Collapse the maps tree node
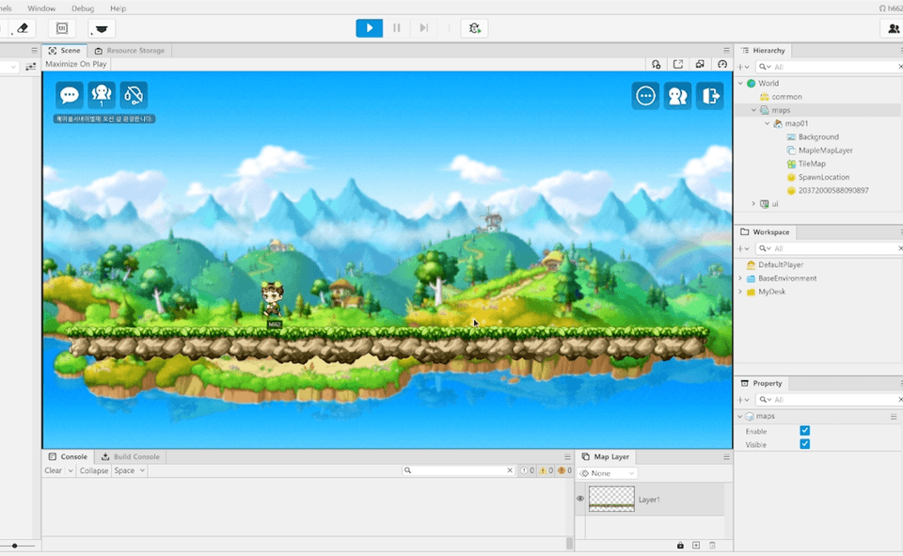This screenshot has height=556, width=903. click(x=753, y=110)
